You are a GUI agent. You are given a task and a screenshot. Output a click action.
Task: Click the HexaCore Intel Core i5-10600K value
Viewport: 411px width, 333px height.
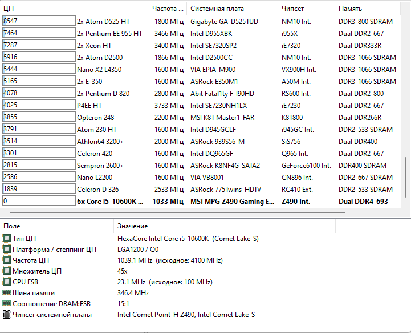(188, 238)
